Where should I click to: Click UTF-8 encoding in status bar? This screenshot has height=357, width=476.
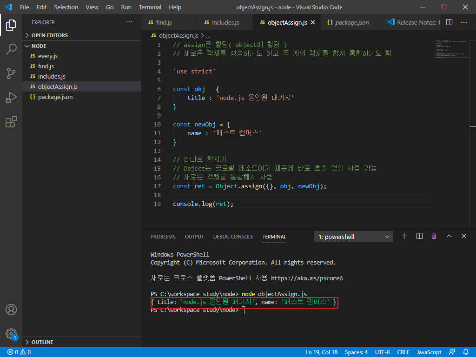(382, 352)
